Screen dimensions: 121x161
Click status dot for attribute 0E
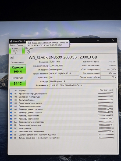11,135
